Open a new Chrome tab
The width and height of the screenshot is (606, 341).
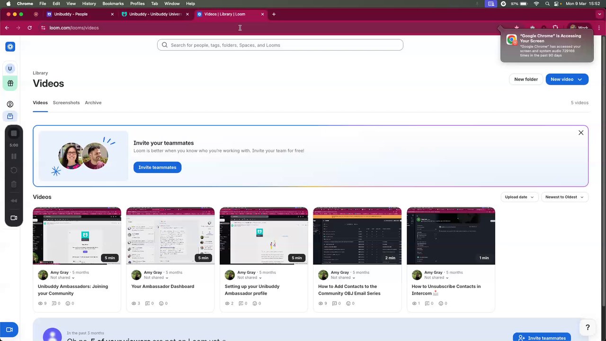point(274,14)
